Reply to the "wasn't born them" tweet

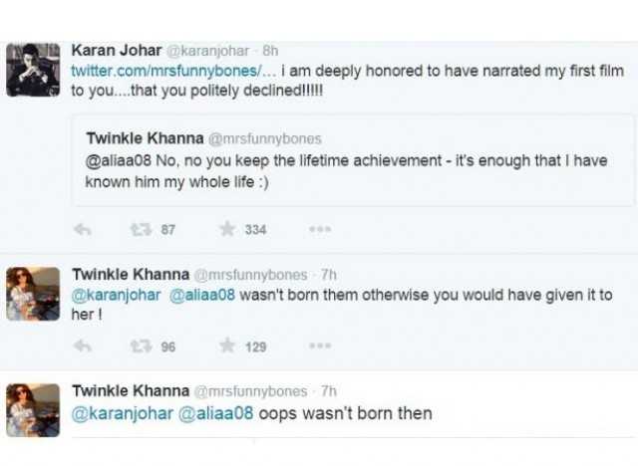(x=84, y=347)
